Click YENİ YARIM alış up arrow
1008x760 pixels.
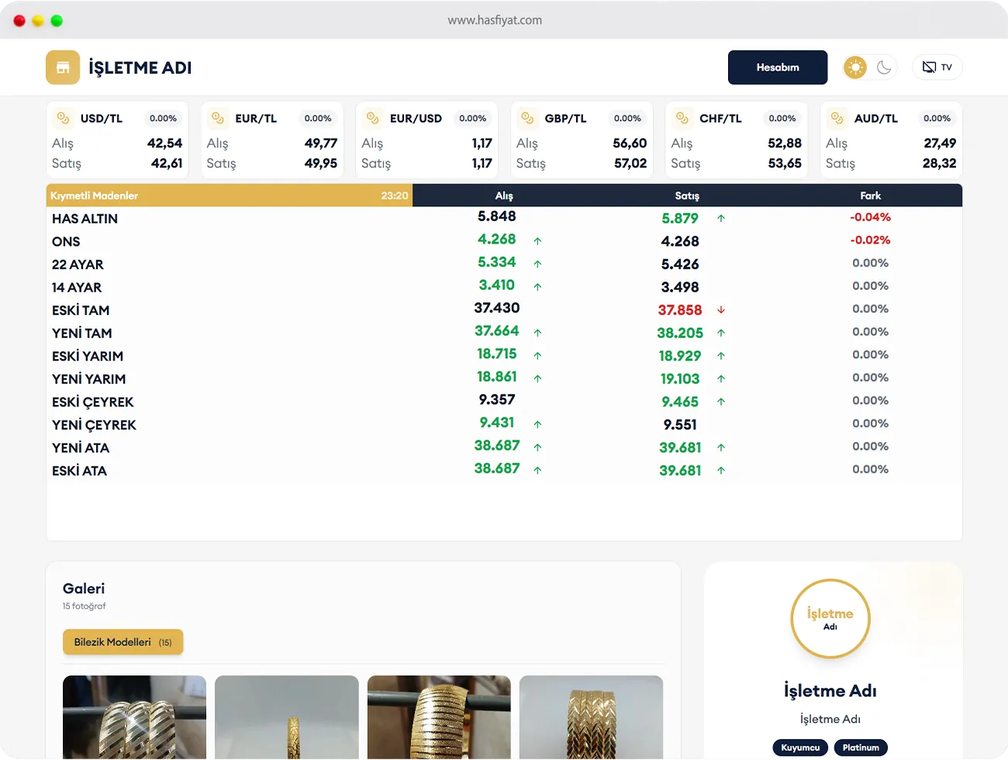pyautogui.click(x=537, y=378)
